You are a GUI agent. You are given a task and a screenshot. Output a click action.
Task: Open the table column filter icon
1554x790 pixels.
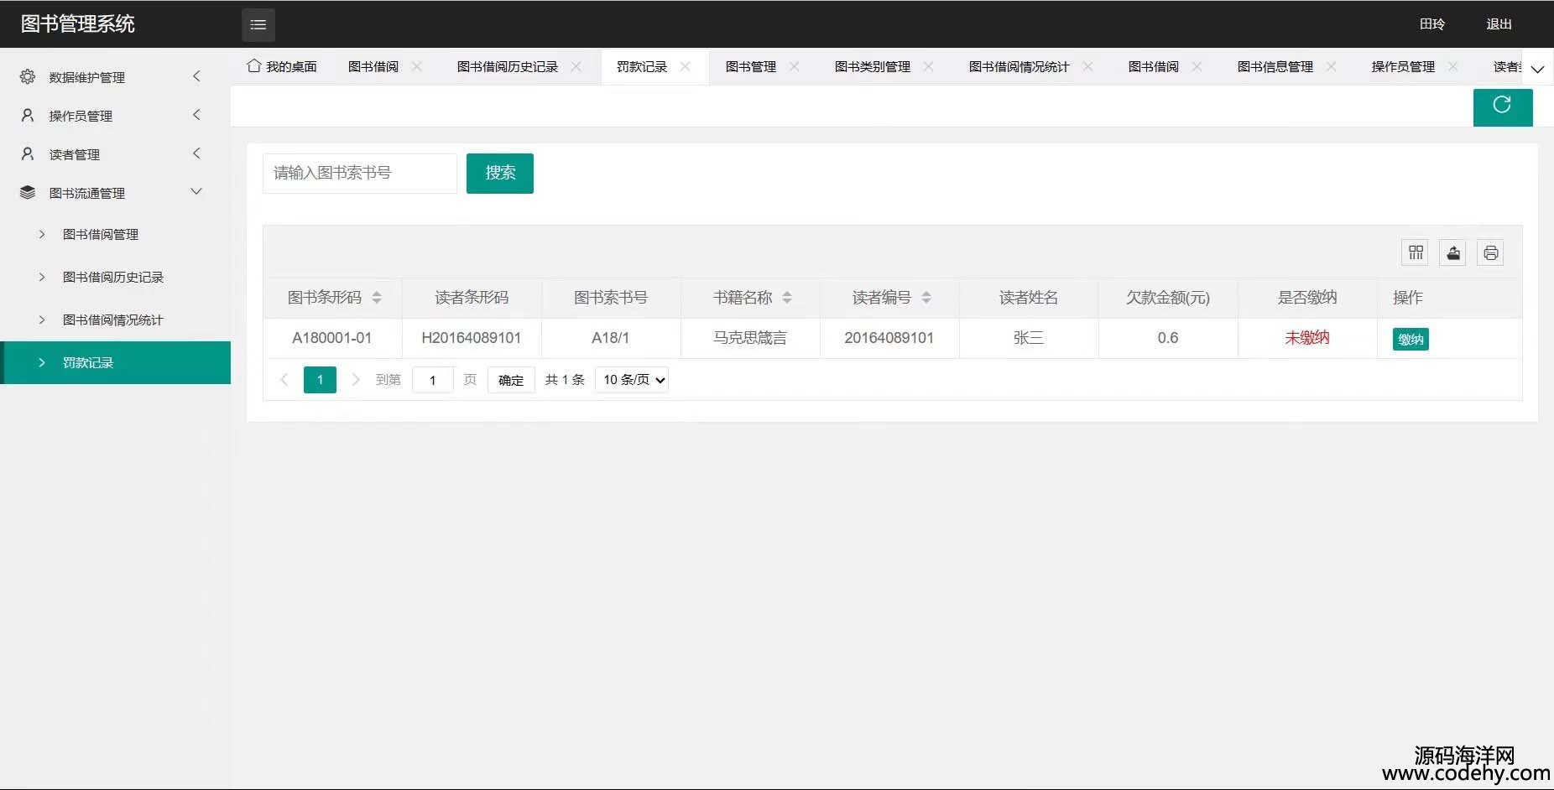[x=1416, y=252]
